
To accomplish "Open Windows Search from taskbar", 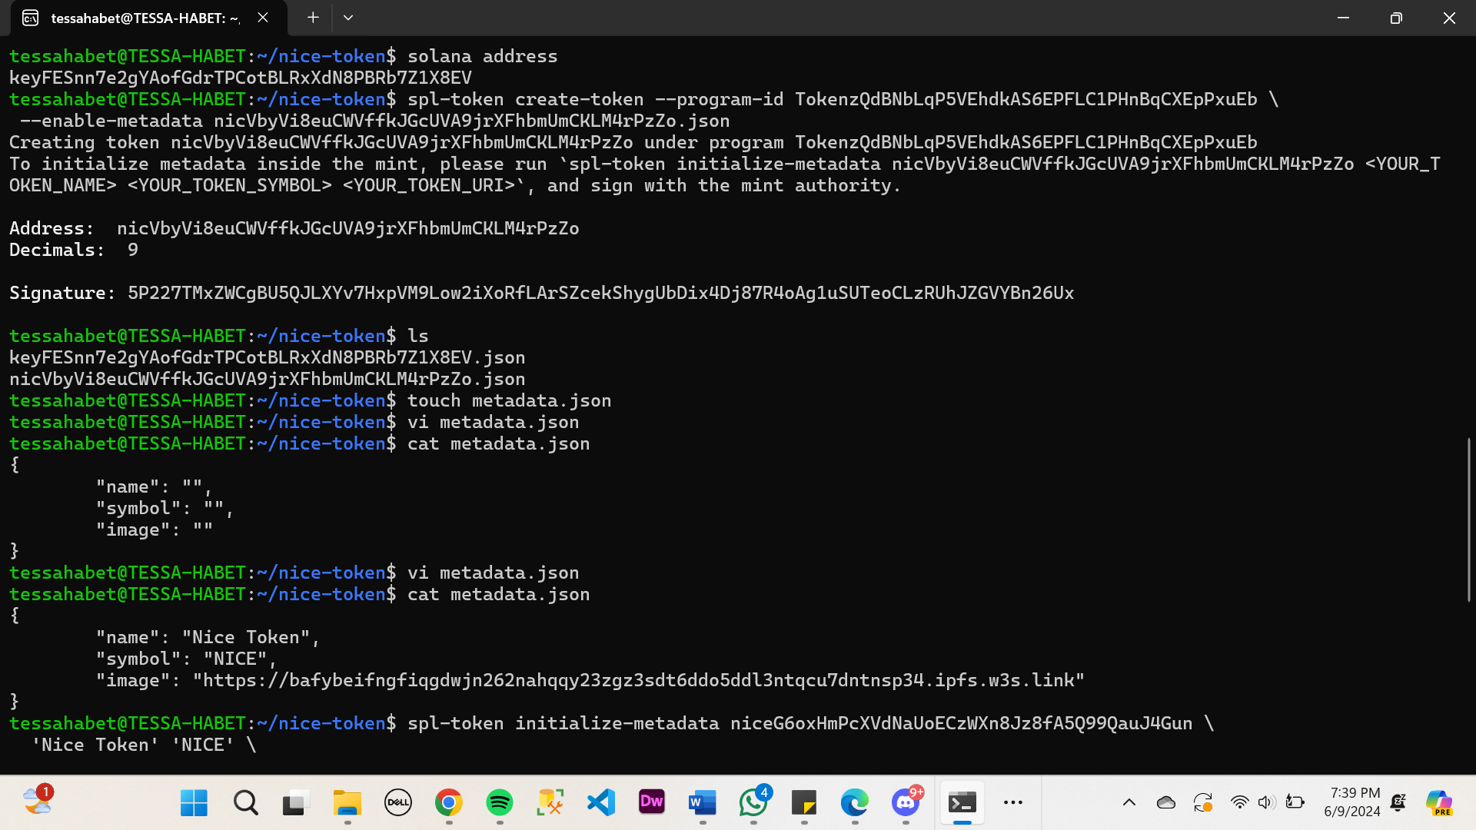I will click(x=245, y=802).
